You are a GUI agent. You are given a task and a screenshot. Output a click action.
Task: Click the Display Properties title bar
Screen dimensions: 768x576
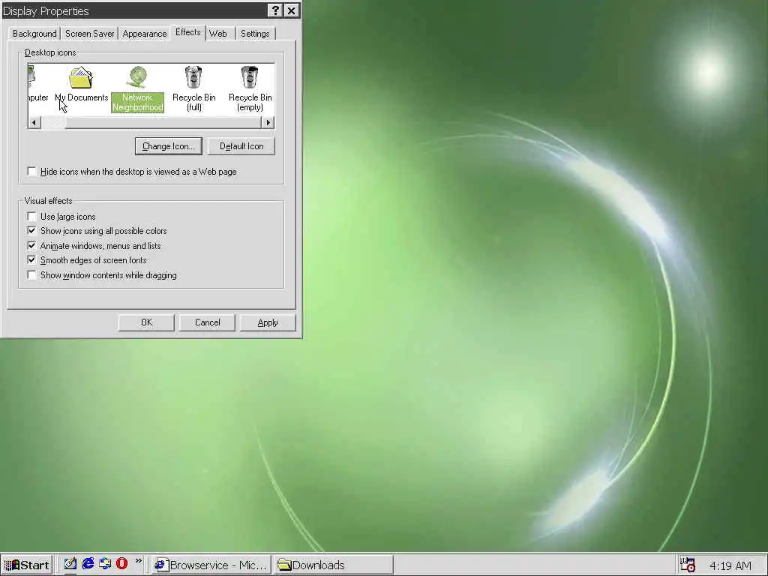135,10
